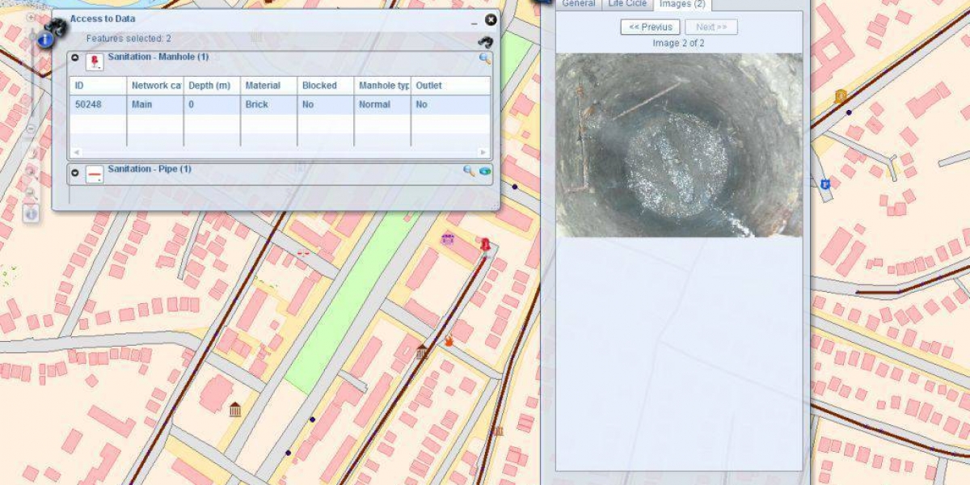The width and height of the screenshot is (970, 485).
Task: Click the Features selected: 2 label
Action: (x=129, y=39)
